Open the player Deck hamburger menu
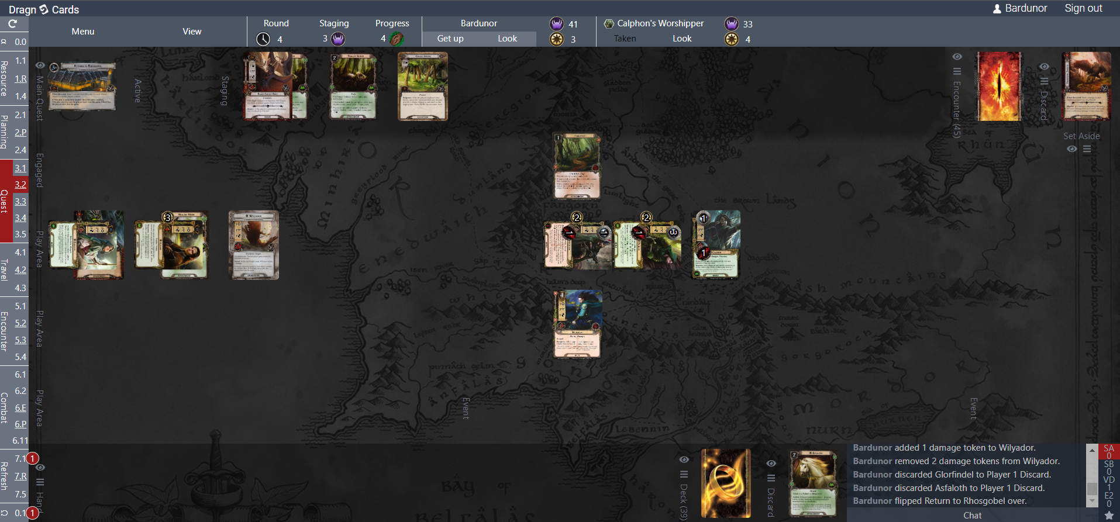The height and width of the screenshot is (522, 1120). point(684,474)
